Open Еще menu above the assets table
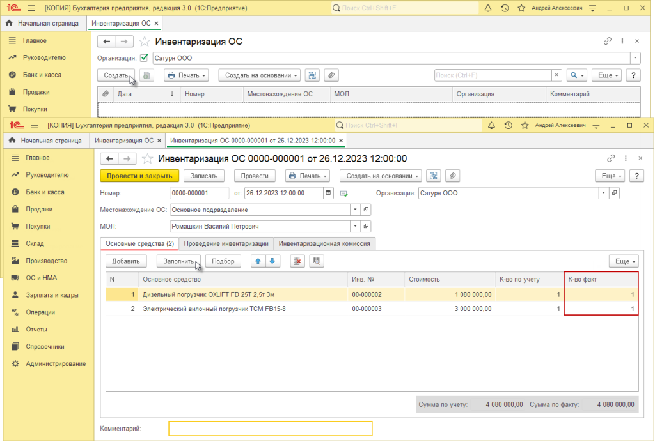The image size is (655, 442). pyautogui.click(x=624, y=261)
